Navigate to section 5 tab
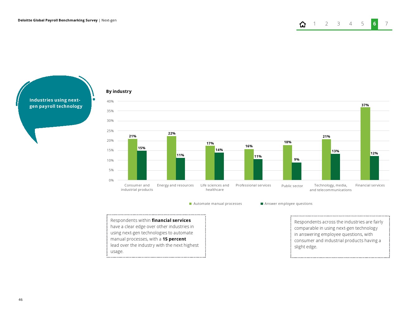The width and height of the screenshot is (411, 317). (x=362, y=24)
